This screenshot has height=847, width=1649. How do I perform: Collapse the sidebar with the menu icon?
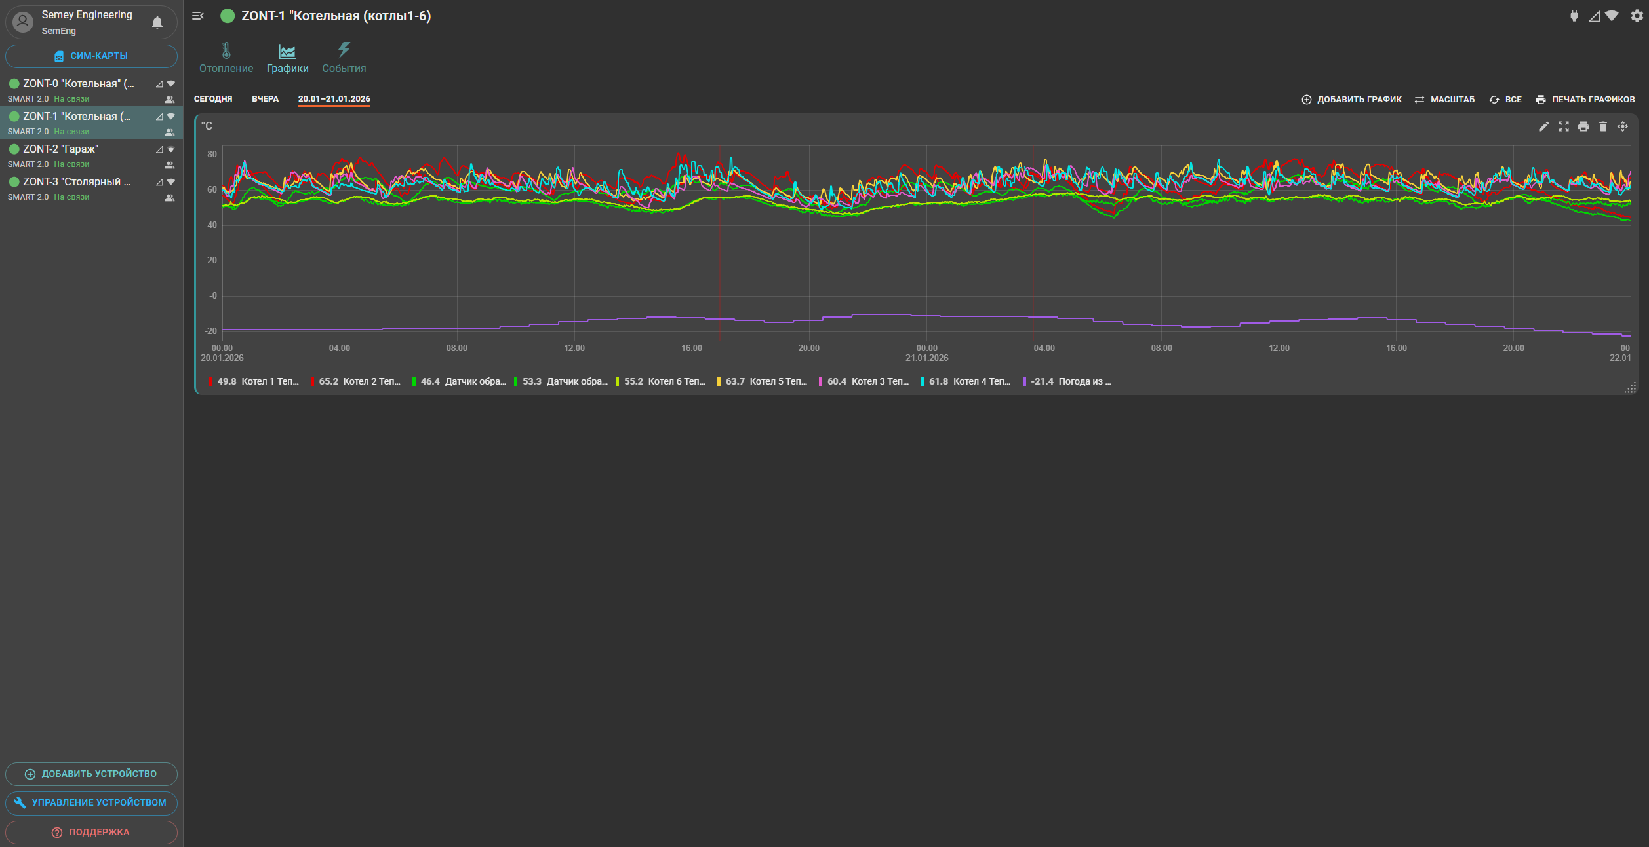tap(197, 16)
